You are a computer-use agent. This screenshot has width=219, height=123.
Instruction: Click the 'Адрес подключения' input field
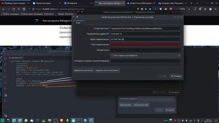click(x=145, y=39)
